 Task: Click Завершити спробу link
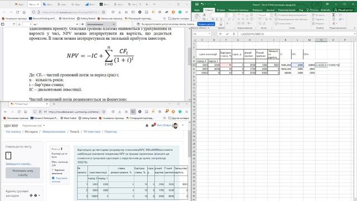tap(18, 164)
